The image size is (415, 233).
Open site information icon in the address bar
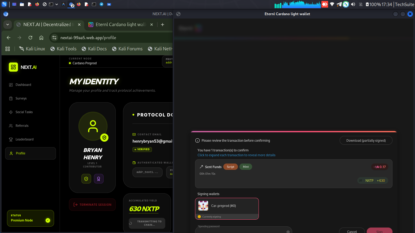click(54, 38)
